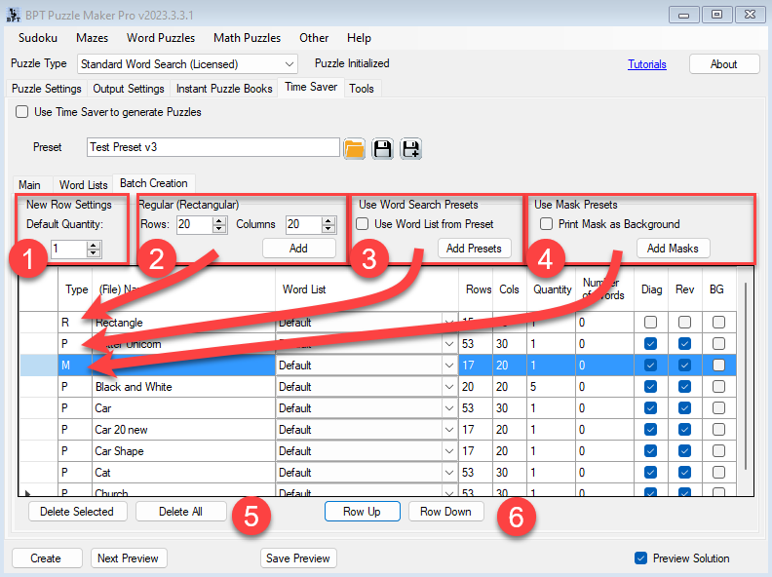Click the BPT app icon in title bar
The height and width of the screenshot is (577, 772).
pos(11,14)
